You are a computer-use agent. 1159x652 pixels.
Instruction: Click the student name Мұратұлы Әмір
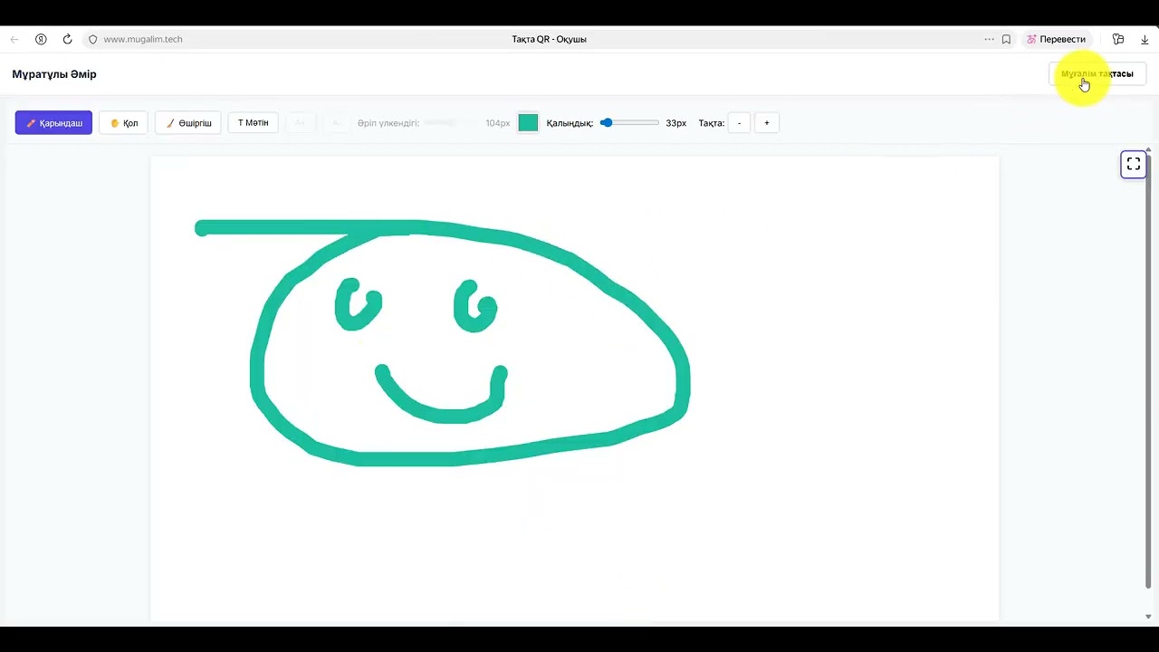[54, 74]
